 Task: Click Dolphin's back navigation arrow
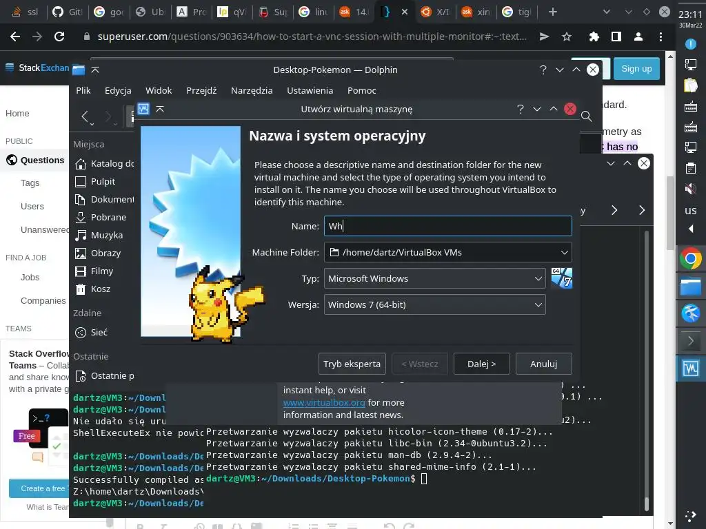[x=85, y=116]
